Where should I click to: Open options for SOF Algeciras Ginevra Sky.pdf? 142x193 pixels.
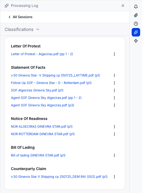click(x=114, y=90)
